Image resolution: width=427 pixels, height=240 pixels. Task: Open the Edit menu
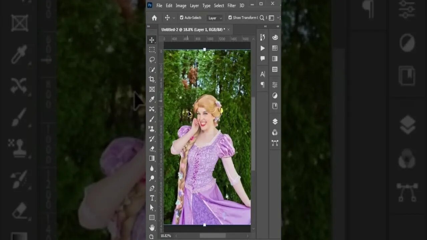[x=169, y=6]
